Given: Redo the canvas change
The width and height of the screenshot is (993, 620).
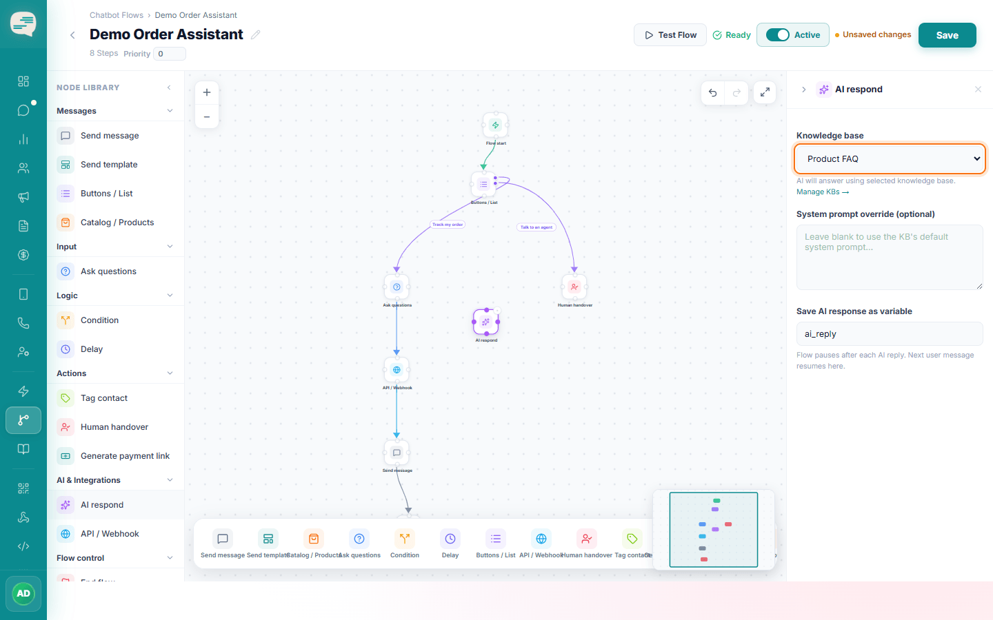Looking at the screenshot, I should pos(736,92).
